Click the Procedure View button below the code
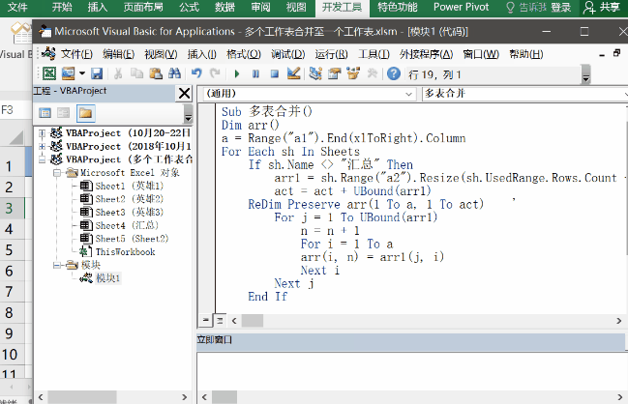The height and width of the screenshot is (404, 628). tap(205, 321)
